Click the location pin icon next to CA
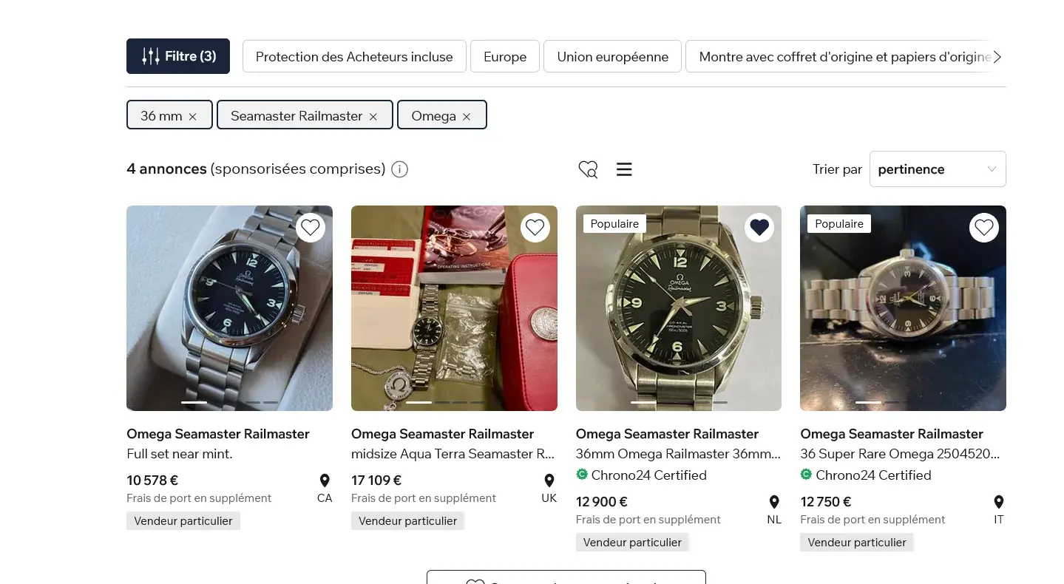The image size is (1064, 584). tap(325, 481)
